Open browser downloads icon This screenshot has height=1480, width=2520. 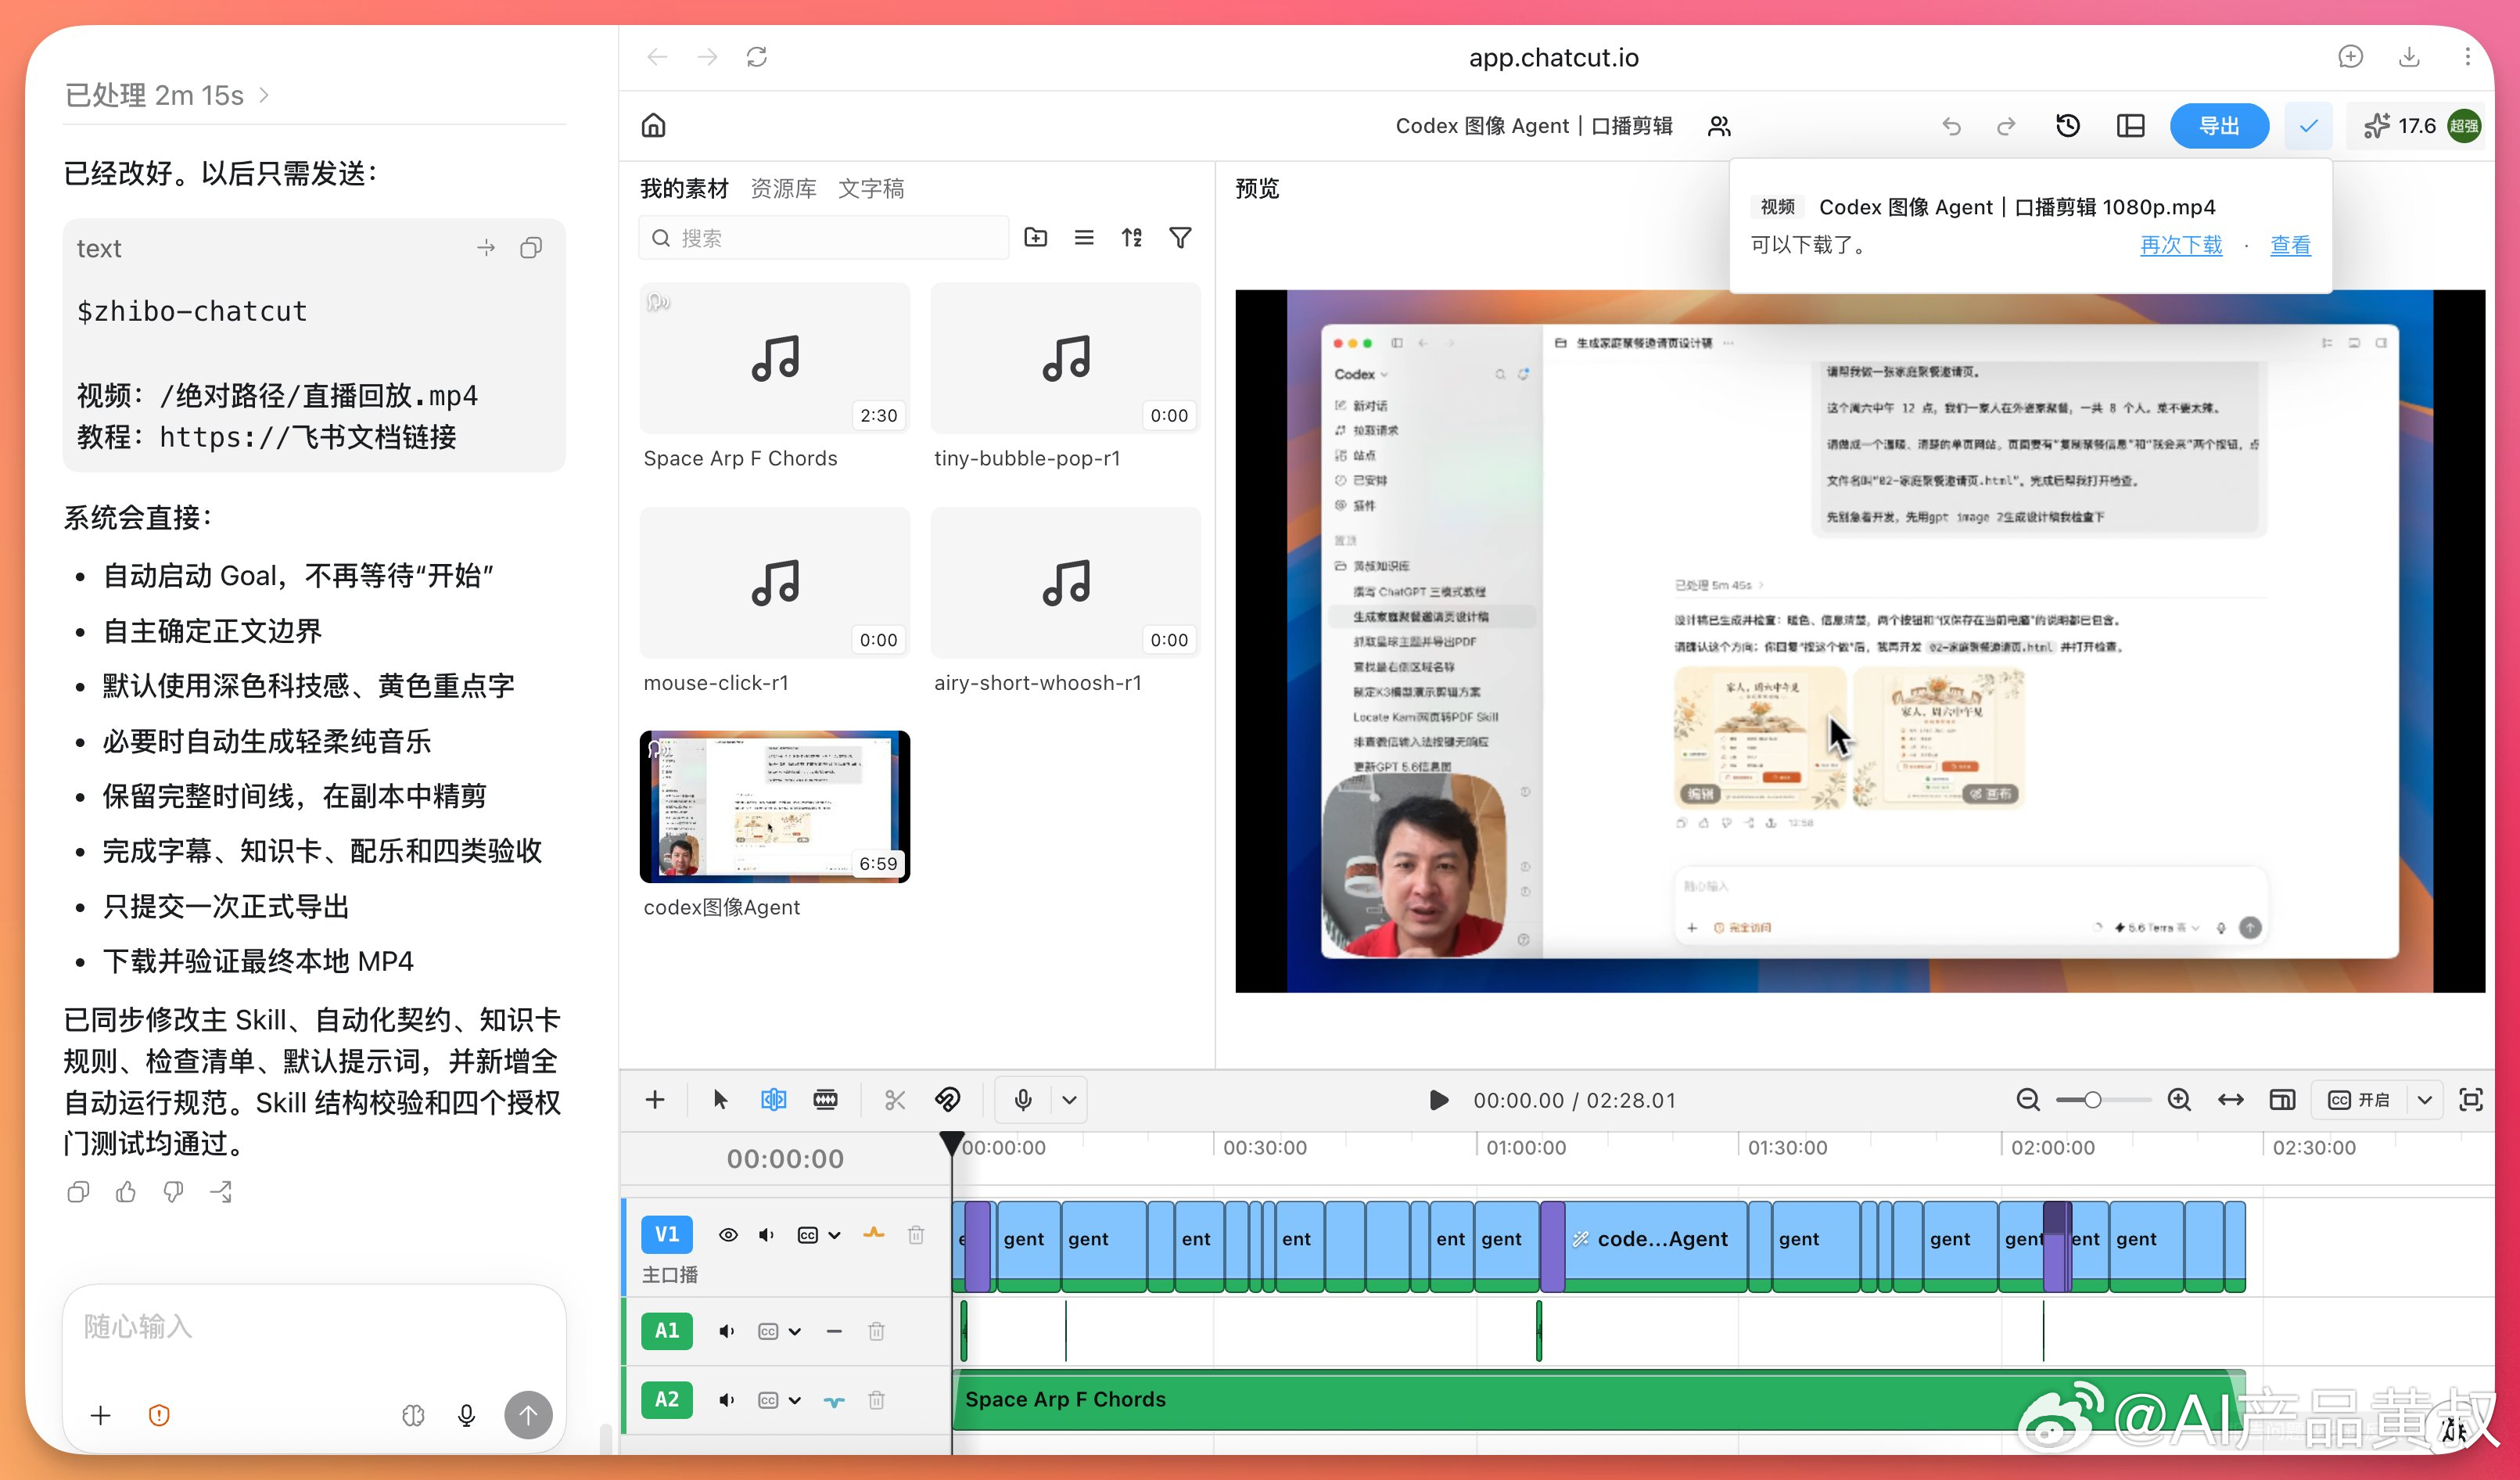2409,57
